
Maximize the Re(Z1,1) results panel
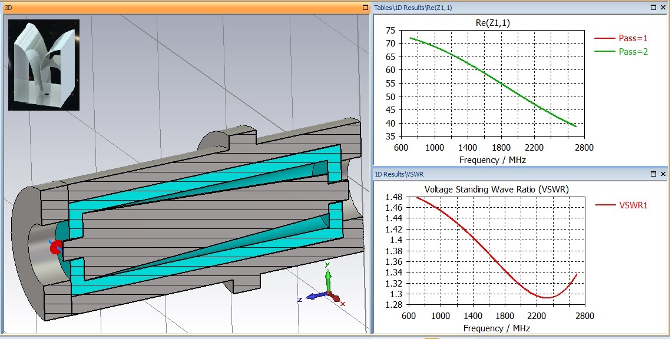coord(654,8)
